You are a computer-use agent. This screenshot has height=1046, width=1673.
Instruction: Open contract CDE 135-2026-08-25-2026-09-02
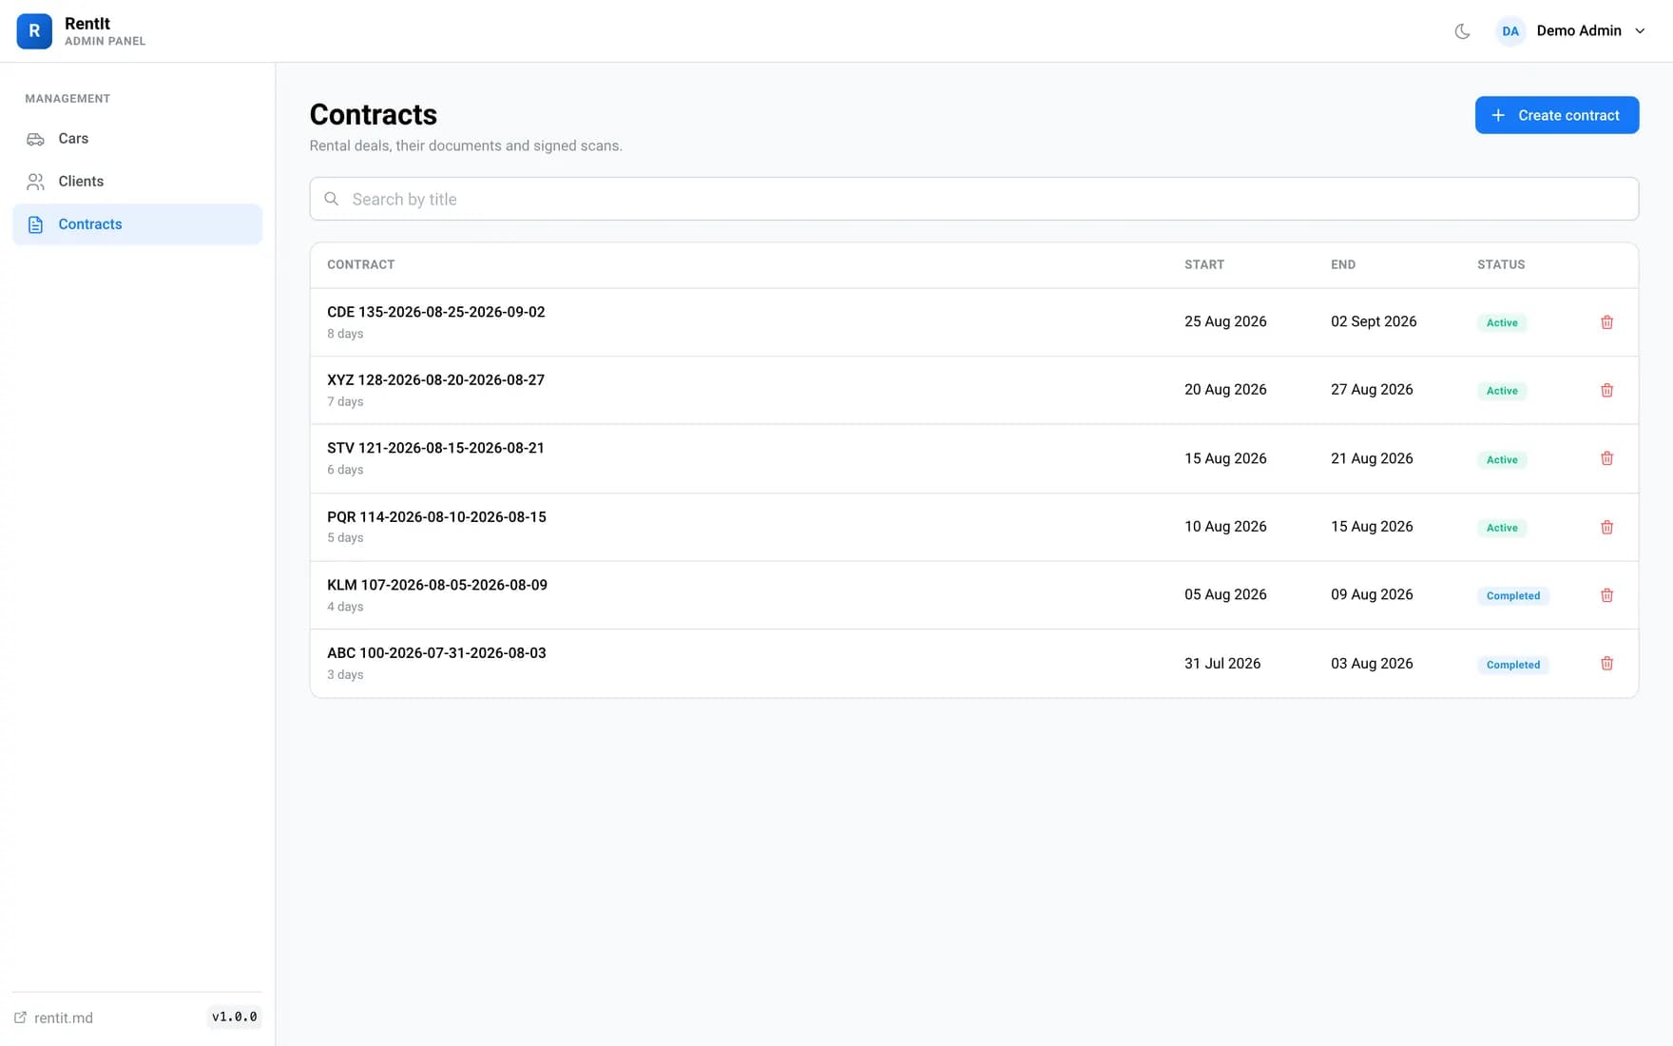(435, 312)
